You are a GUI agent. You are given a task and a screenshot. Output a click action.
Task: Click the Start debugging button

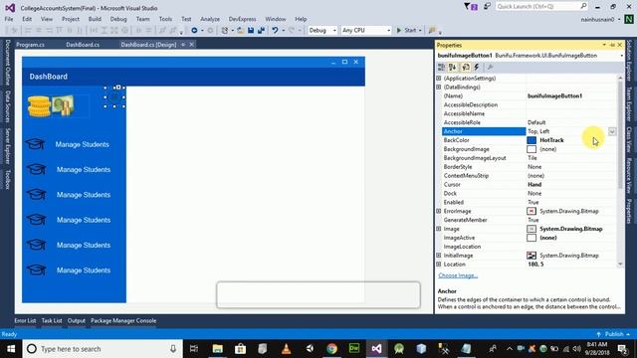(406, 31)
